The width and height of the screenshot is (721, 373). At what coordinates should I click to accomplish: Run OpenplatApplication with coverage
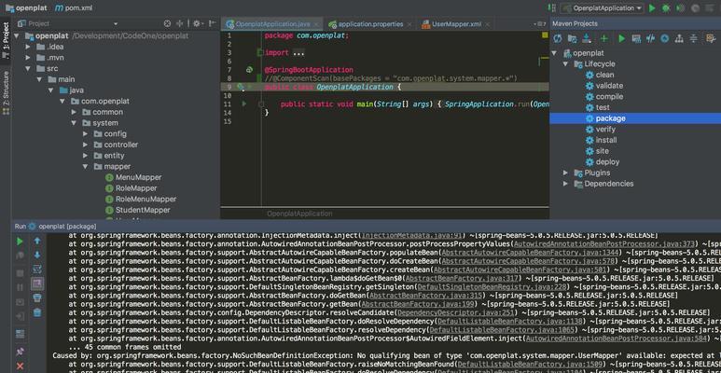[x=680, y=8]
